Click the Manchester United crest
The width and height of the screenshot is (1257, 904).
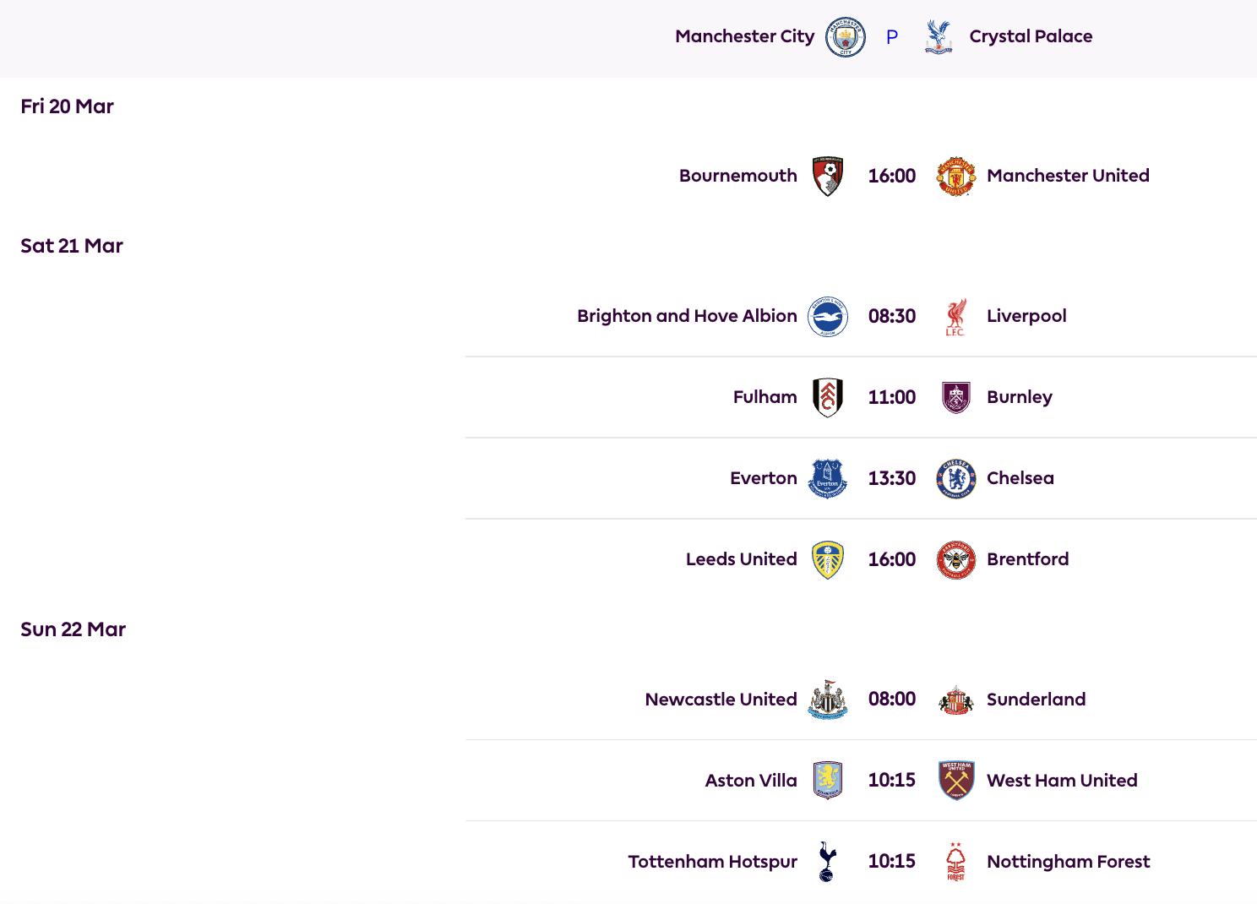(956, 176)
